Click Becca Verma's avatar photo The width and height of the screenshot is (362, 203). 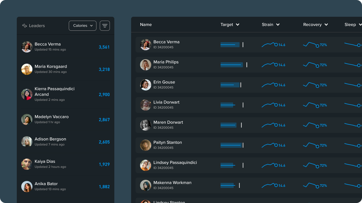pyautogui.click(x=27, y=47)
